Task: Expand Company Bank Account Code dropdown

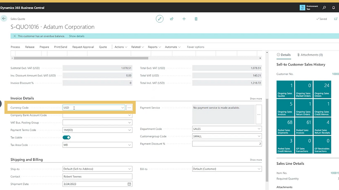Action: (129, 115)
